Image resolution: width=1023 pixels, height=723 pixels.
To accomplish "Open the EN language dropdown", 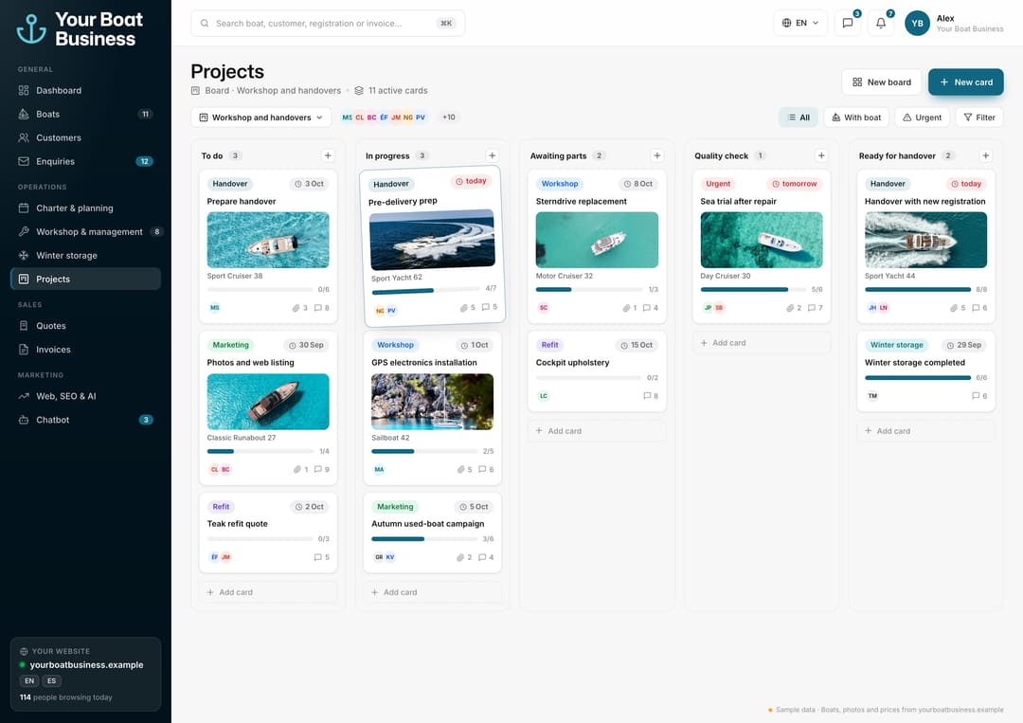I will [800, 23].
